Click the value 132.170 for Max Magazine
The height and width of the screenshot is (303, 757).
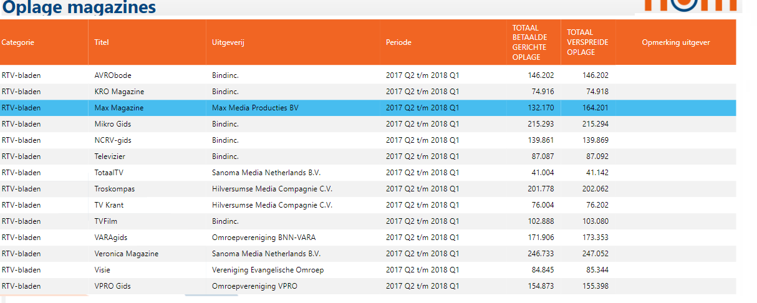coord(541,108)
